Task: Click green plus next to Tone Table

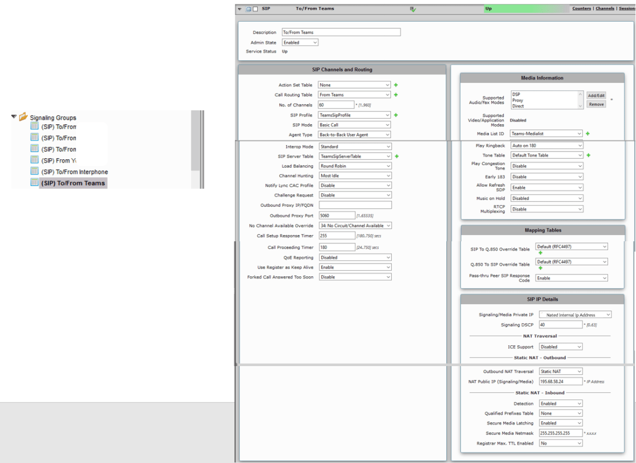Action: coord(588,155)
